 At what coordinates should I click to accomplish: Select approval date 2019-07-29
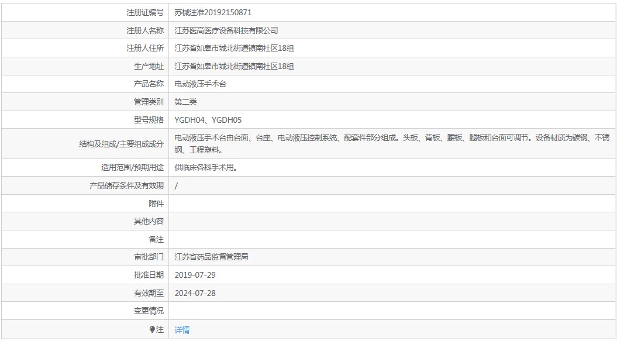pos(195,275)
